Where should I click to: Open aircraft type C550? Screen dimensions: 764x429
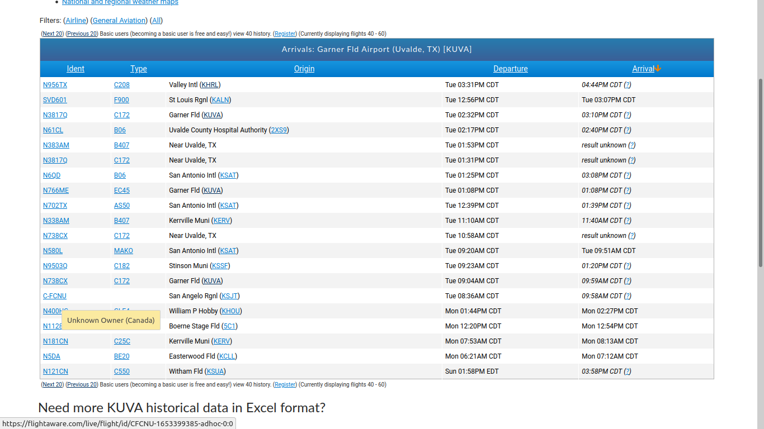(122, 371)
